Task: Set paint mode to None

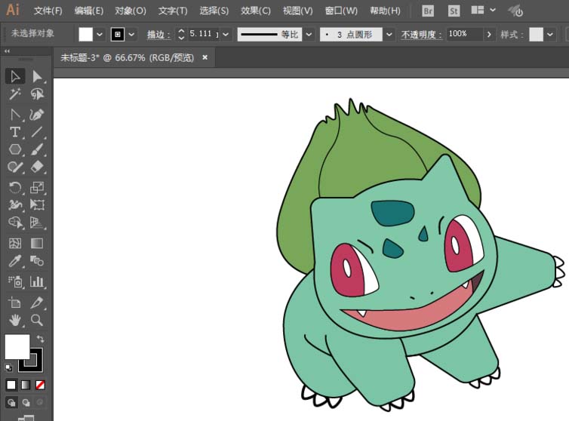Action: pyautogui.click(x=41, y=385)
